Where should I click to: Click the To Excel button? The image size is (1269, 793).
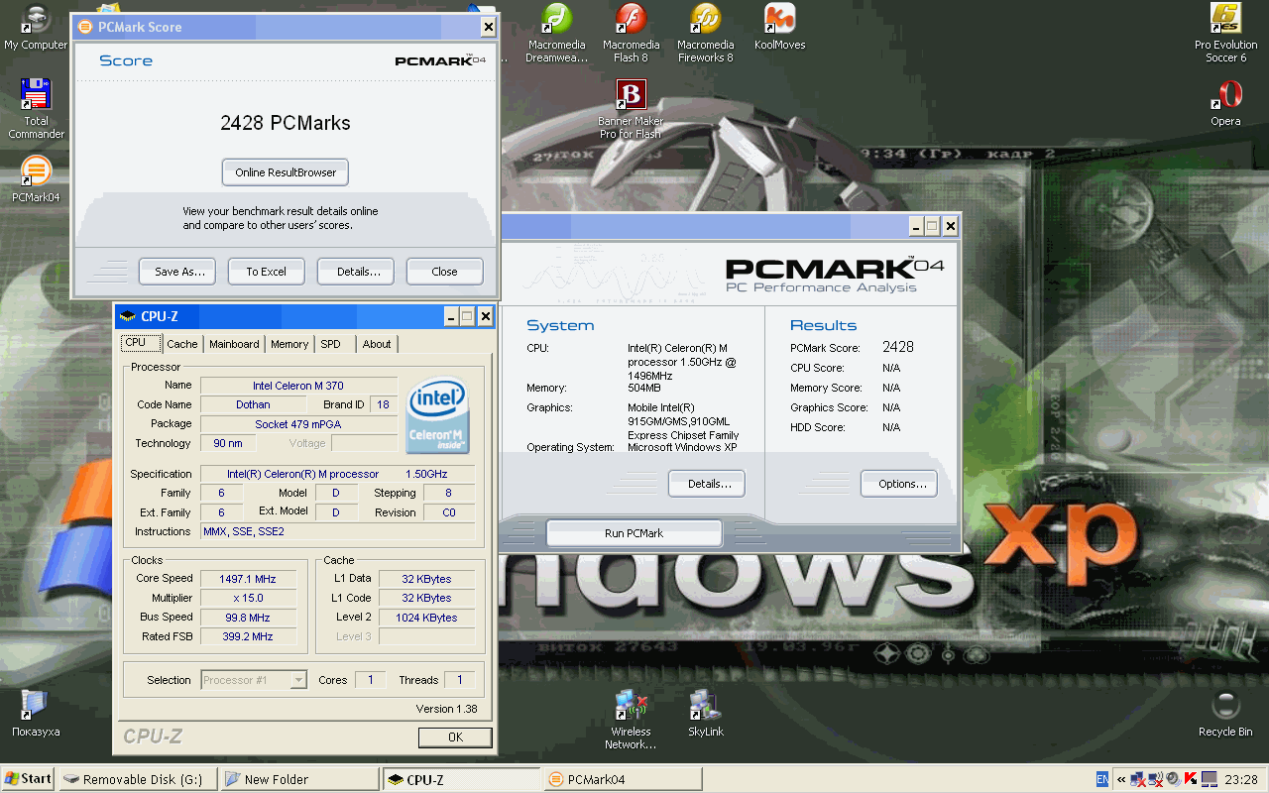pos(267,272)
